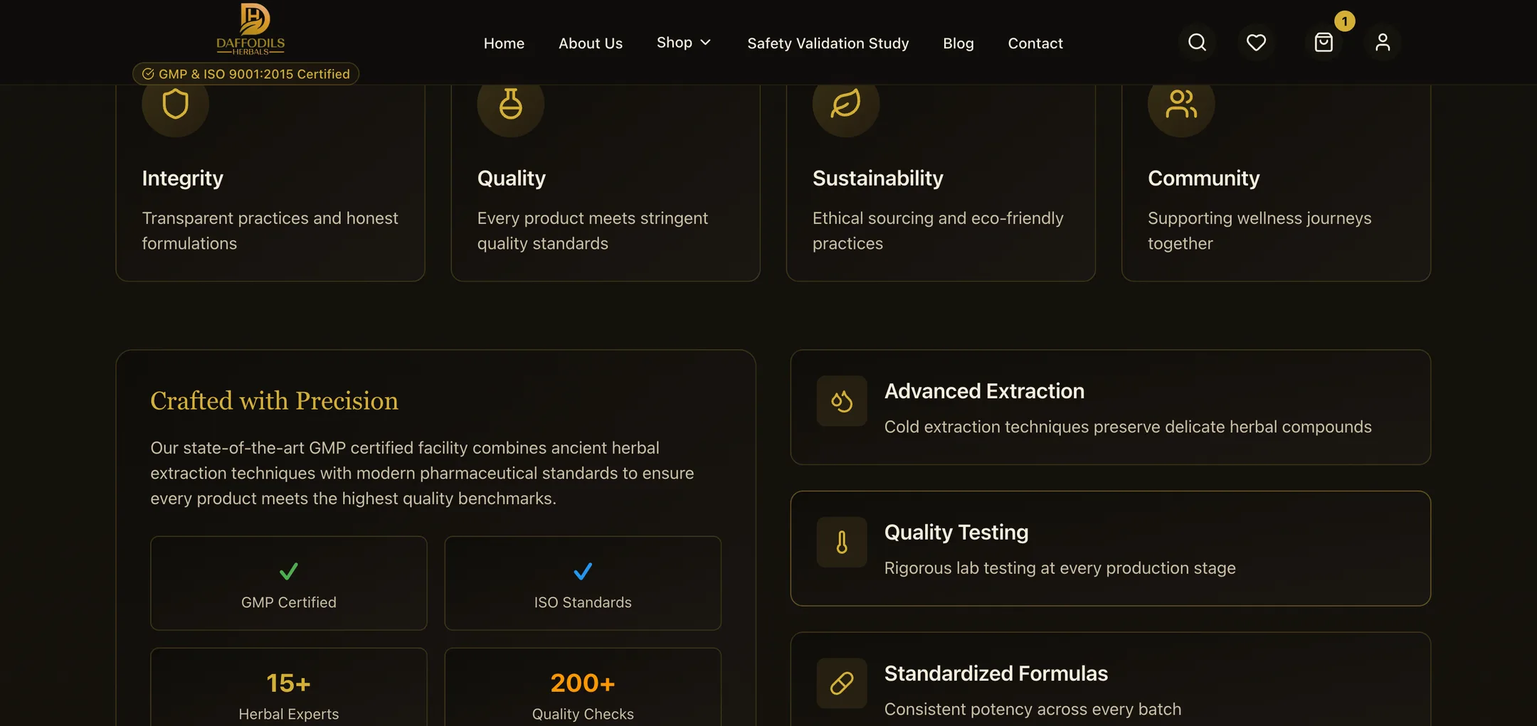Open the user account icon
This screenshot has height=726, width=1537.
coord(1383,43)
